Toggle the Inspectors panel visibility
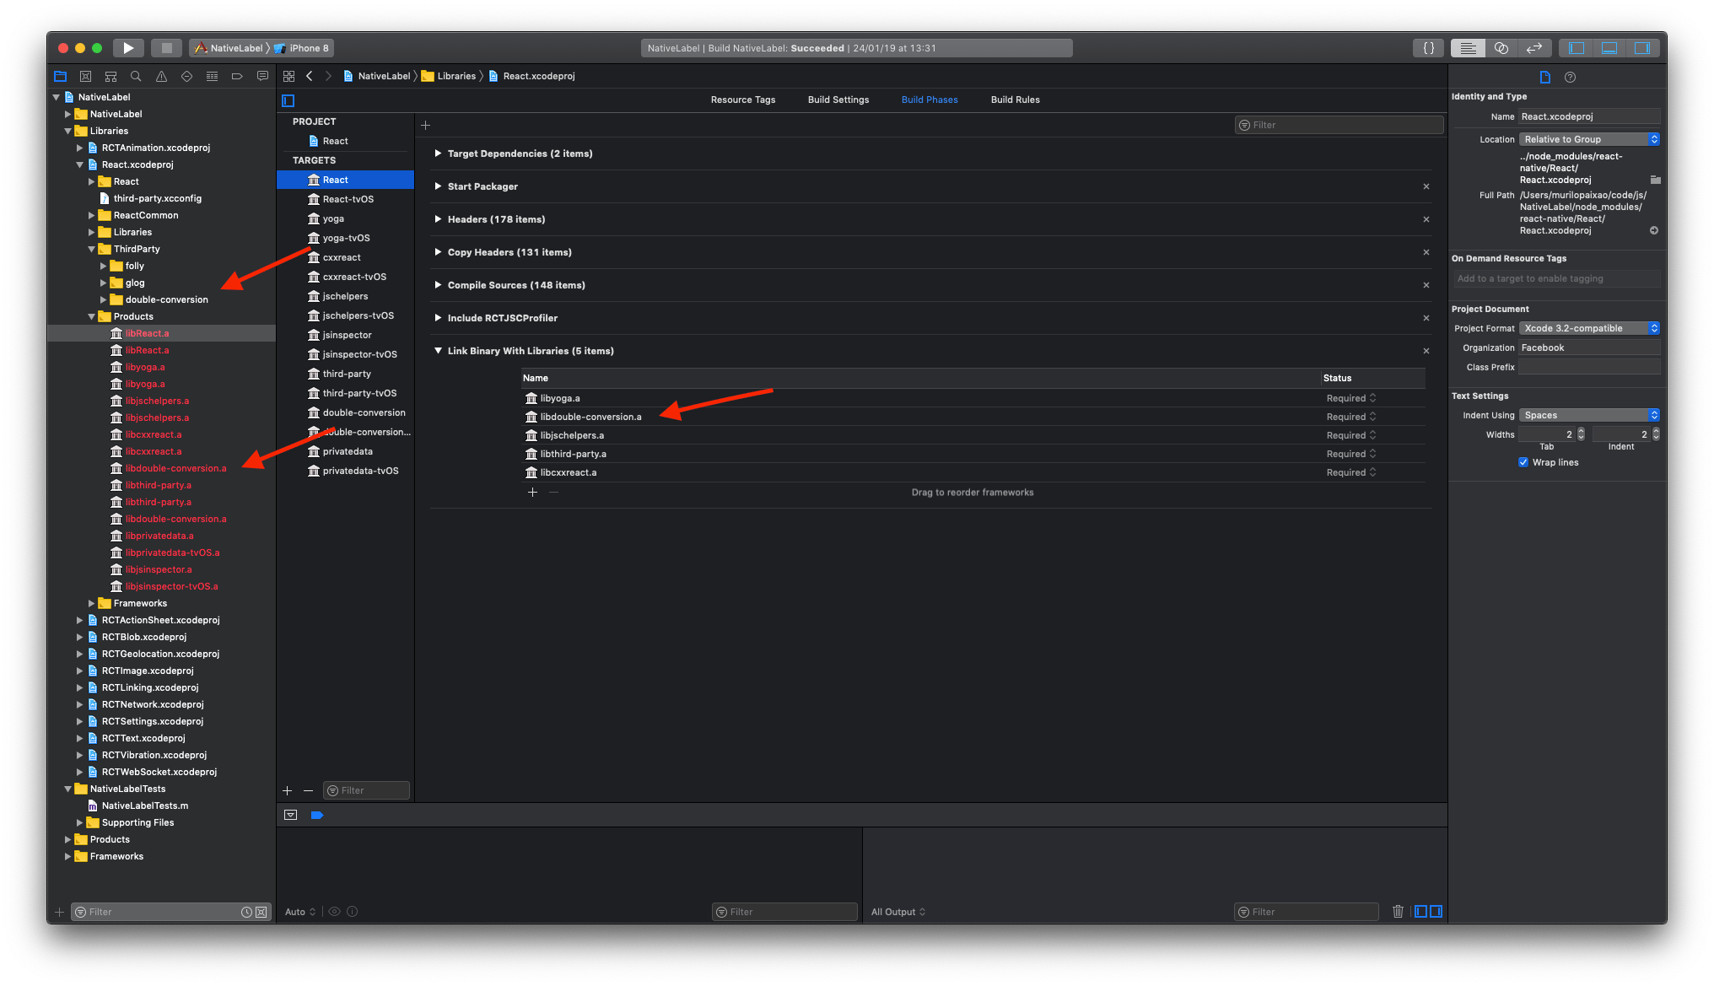1714x986 pixels. pos(1642,48)
